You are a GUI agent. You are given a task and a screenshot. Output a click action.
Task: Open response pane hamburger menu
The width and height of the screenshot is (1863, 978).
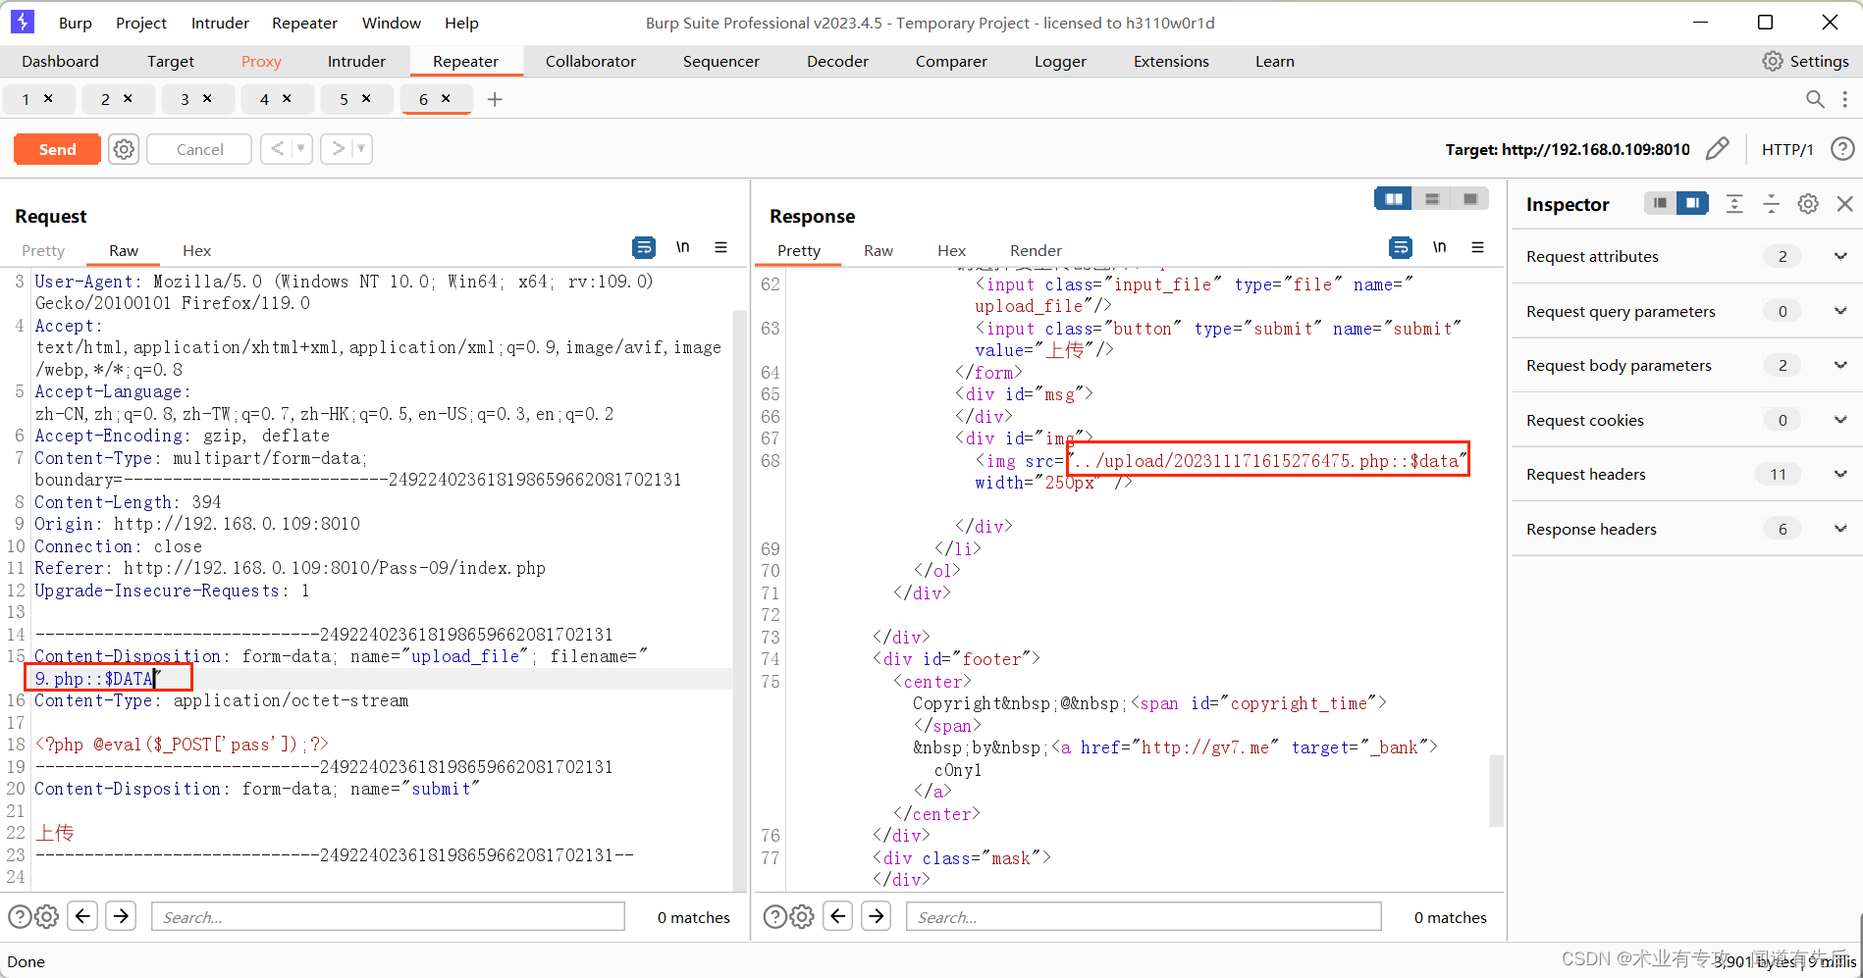click(x=1477, y=247)
